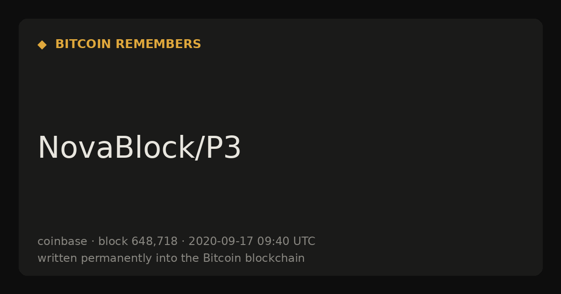Click the dot separator before the date
Viewport: 561px width, 294px height.
[183, 242]
